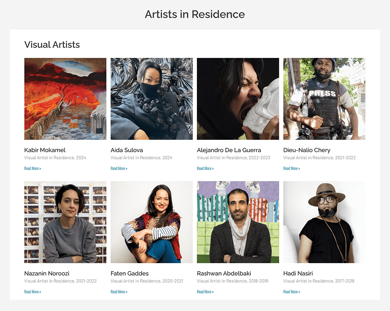This screenshot has height=311, width=390.
Task: Click Kabir Mokamel's 'Visual Artist in Residence, 2024' text
Action: tap(55, 158)
